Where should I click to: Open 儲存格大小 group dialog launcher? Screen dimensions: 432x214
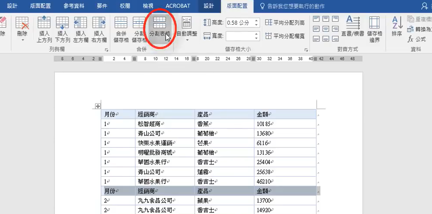[x=306, y=50]
